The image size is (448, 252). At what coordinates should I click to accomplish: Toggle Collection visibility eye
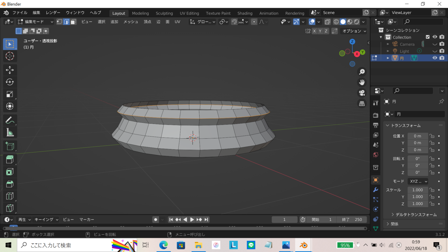[435, 37]
